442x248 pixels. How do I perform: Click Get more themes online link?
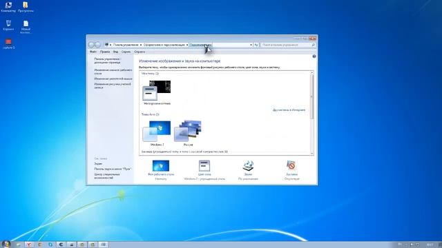pyautogui.click(x=289, y=110)
